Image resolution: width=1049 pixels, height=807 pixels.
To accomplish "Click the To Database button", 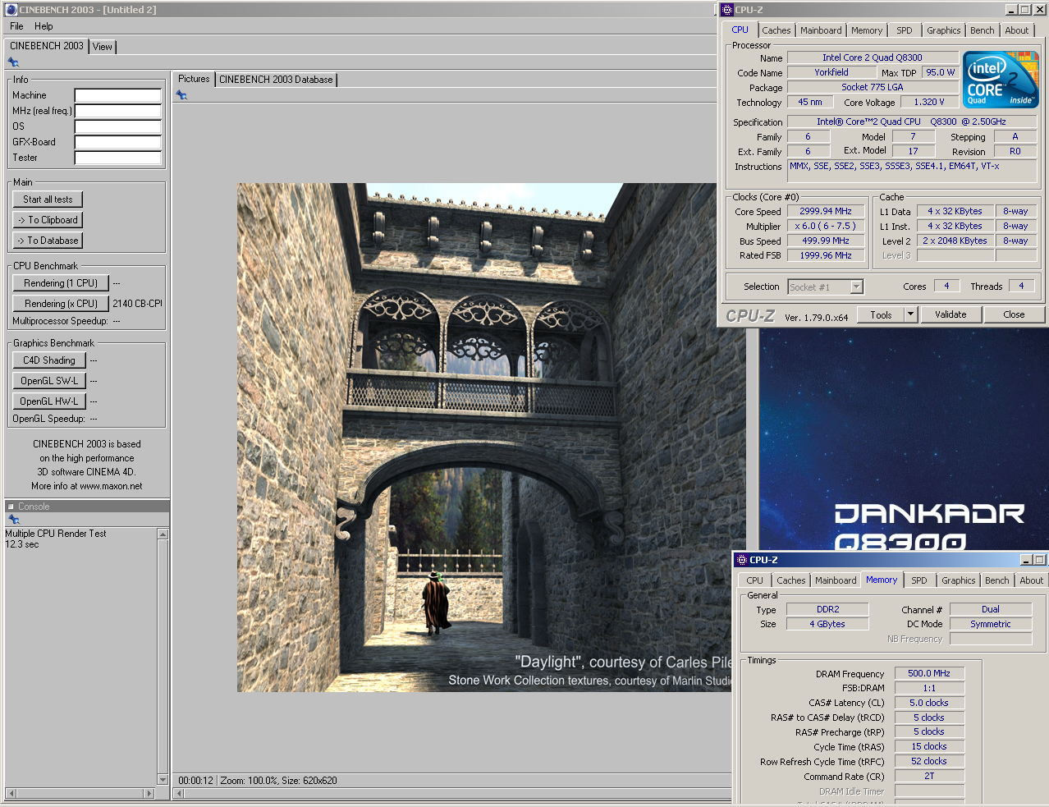I will [48, 241].
